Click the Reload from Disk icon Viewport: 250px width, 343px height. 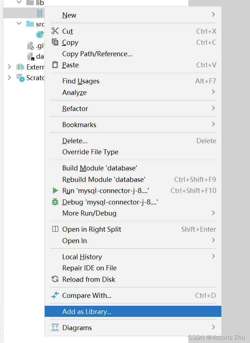pos(55,279)
